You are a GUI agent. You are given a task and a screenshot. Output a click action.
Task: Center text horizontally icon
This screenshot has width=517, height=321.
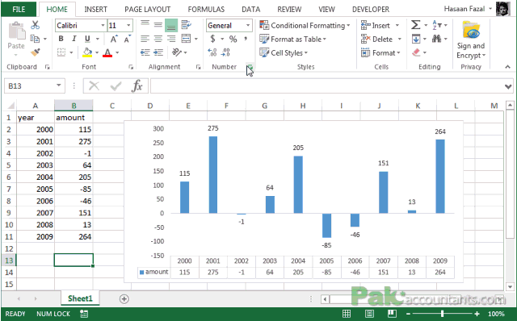(158, 39)
